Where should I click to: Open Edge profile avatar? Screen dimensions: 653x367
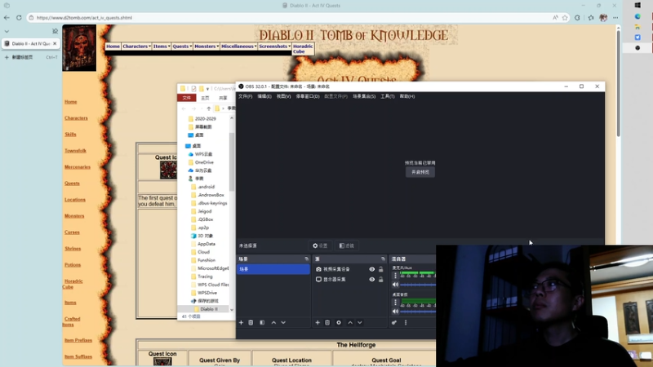(603, 17)
